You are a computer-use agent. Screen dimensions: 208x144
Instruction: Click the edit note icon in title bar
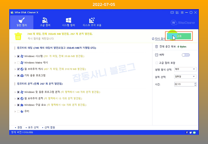pos(177,12)
